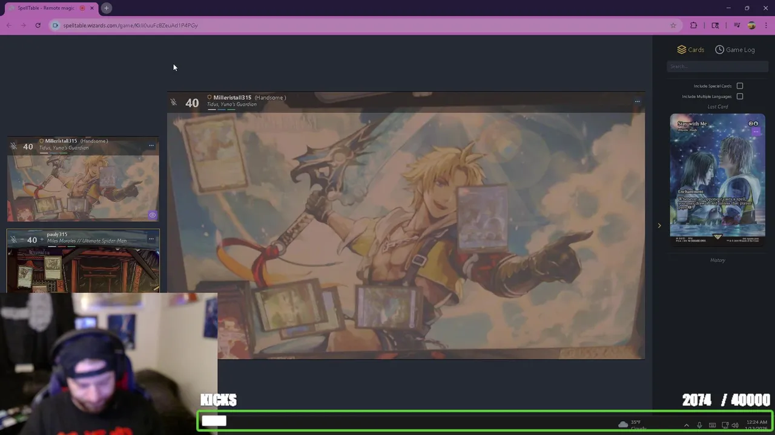Open browser extensions puzzle icon
Screen dimensions: 775x435
coord(693,25)
